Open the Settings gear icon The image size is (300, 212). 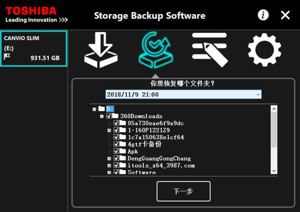click(x=264, y=50)
